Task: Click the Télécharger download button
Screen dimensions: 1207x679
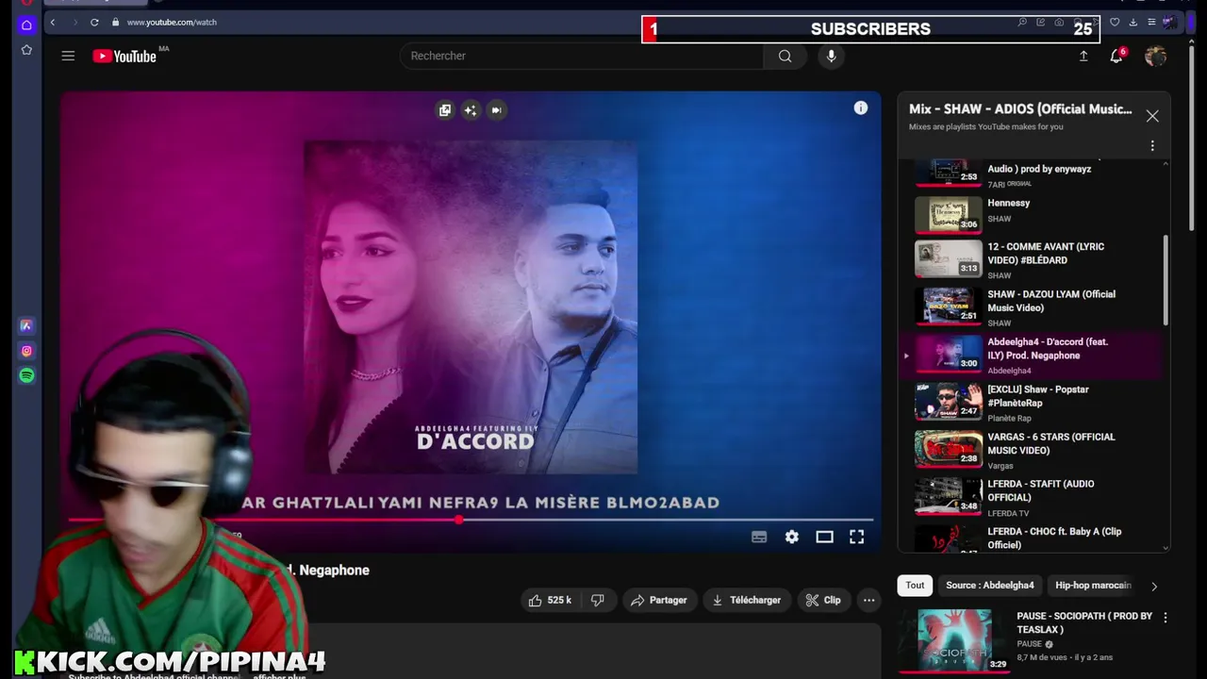Action: pos(746,600)
